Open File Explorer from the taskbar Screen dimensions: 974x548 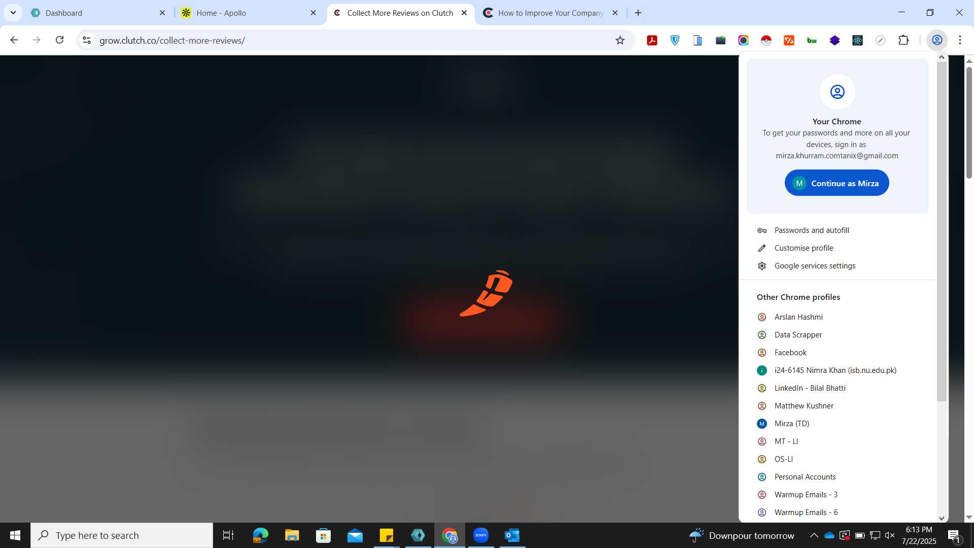(292, 535)
